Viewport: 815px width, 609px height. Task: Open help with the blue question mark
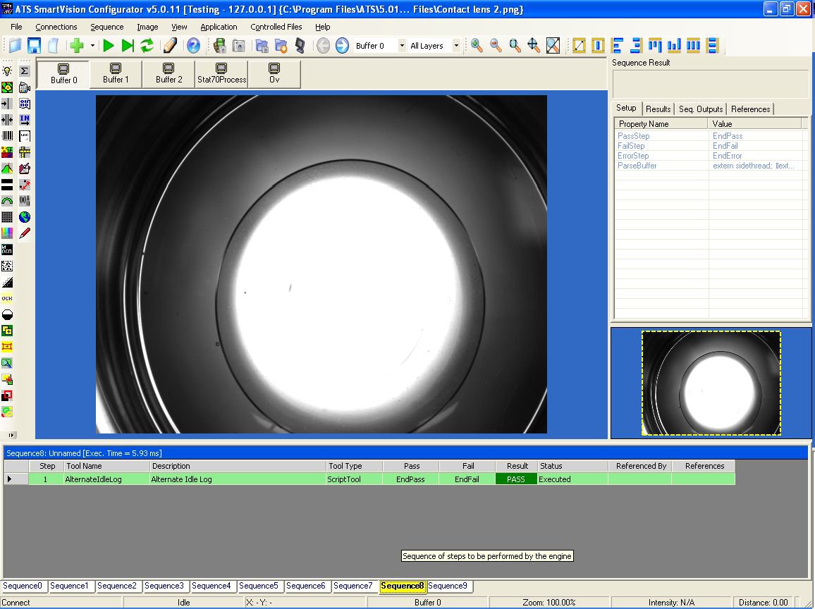[193, 46]
